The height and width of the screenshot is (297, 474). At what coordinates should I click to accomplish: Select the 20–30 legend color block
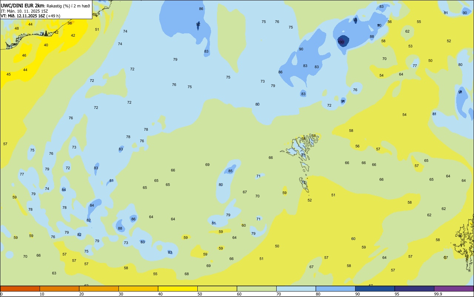pyautogui.click(x=99, y=288)
